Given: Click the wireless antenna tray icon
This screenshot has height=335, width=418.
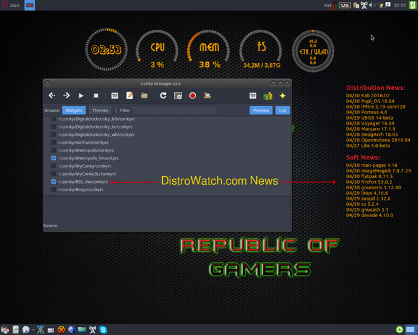Looking at the screenshot, I should point(364,5).
